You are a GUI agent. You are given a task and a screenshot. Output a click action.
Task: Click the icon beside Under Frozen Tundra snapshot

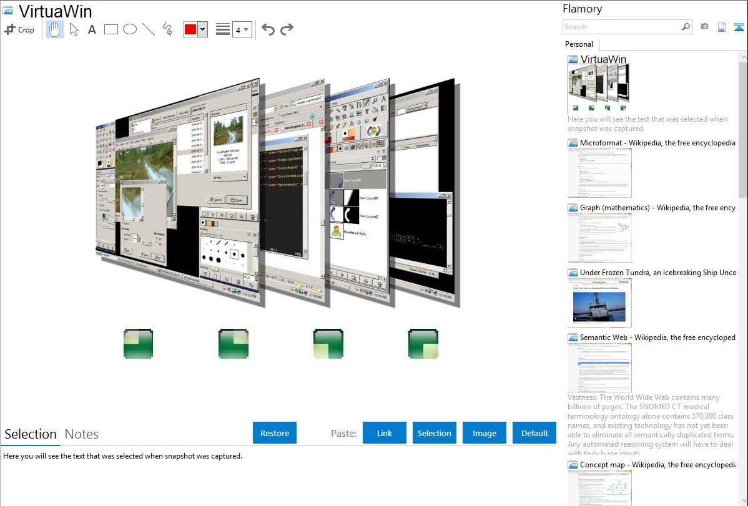click(x=573, y=272)
